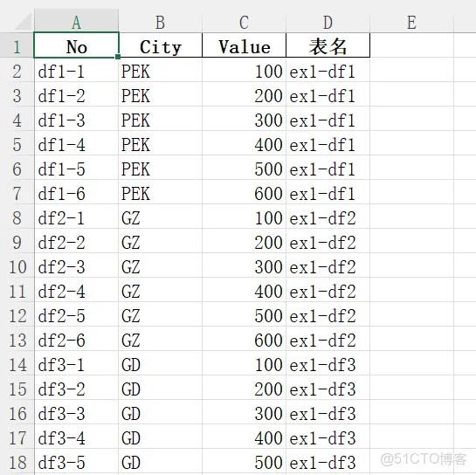Click ex1-df3 in row 16

click(x=328, y=412)
